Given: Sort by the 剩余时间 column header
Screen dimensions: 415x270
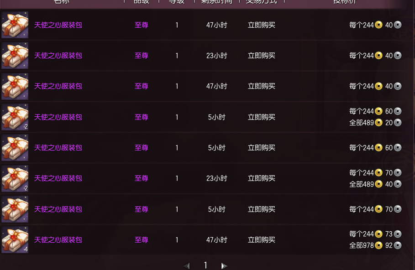Looking at the screenshot, I should (x=216, y=2).
